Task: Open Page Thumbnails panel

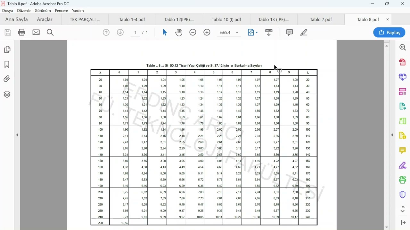Action: coord(7,50)
